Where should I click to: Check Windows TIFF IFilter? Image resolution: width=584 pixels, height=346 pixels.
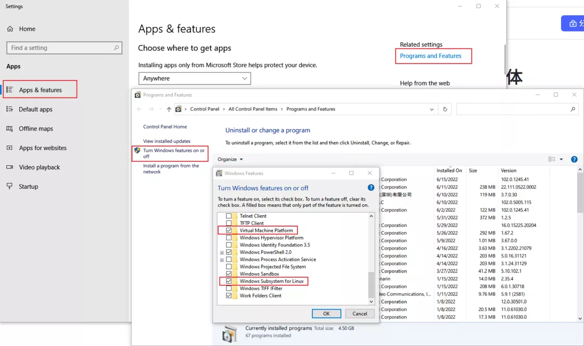pyautogui.click(x=229, y=288)
